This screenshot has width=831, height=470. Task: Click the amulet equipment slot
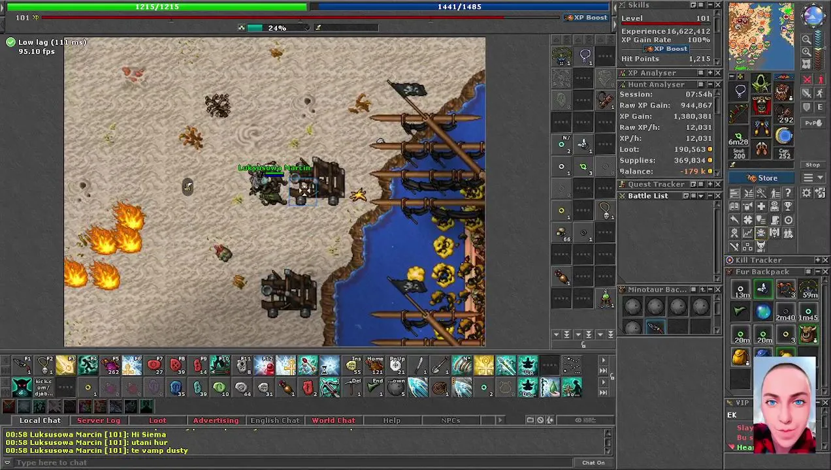740,92
